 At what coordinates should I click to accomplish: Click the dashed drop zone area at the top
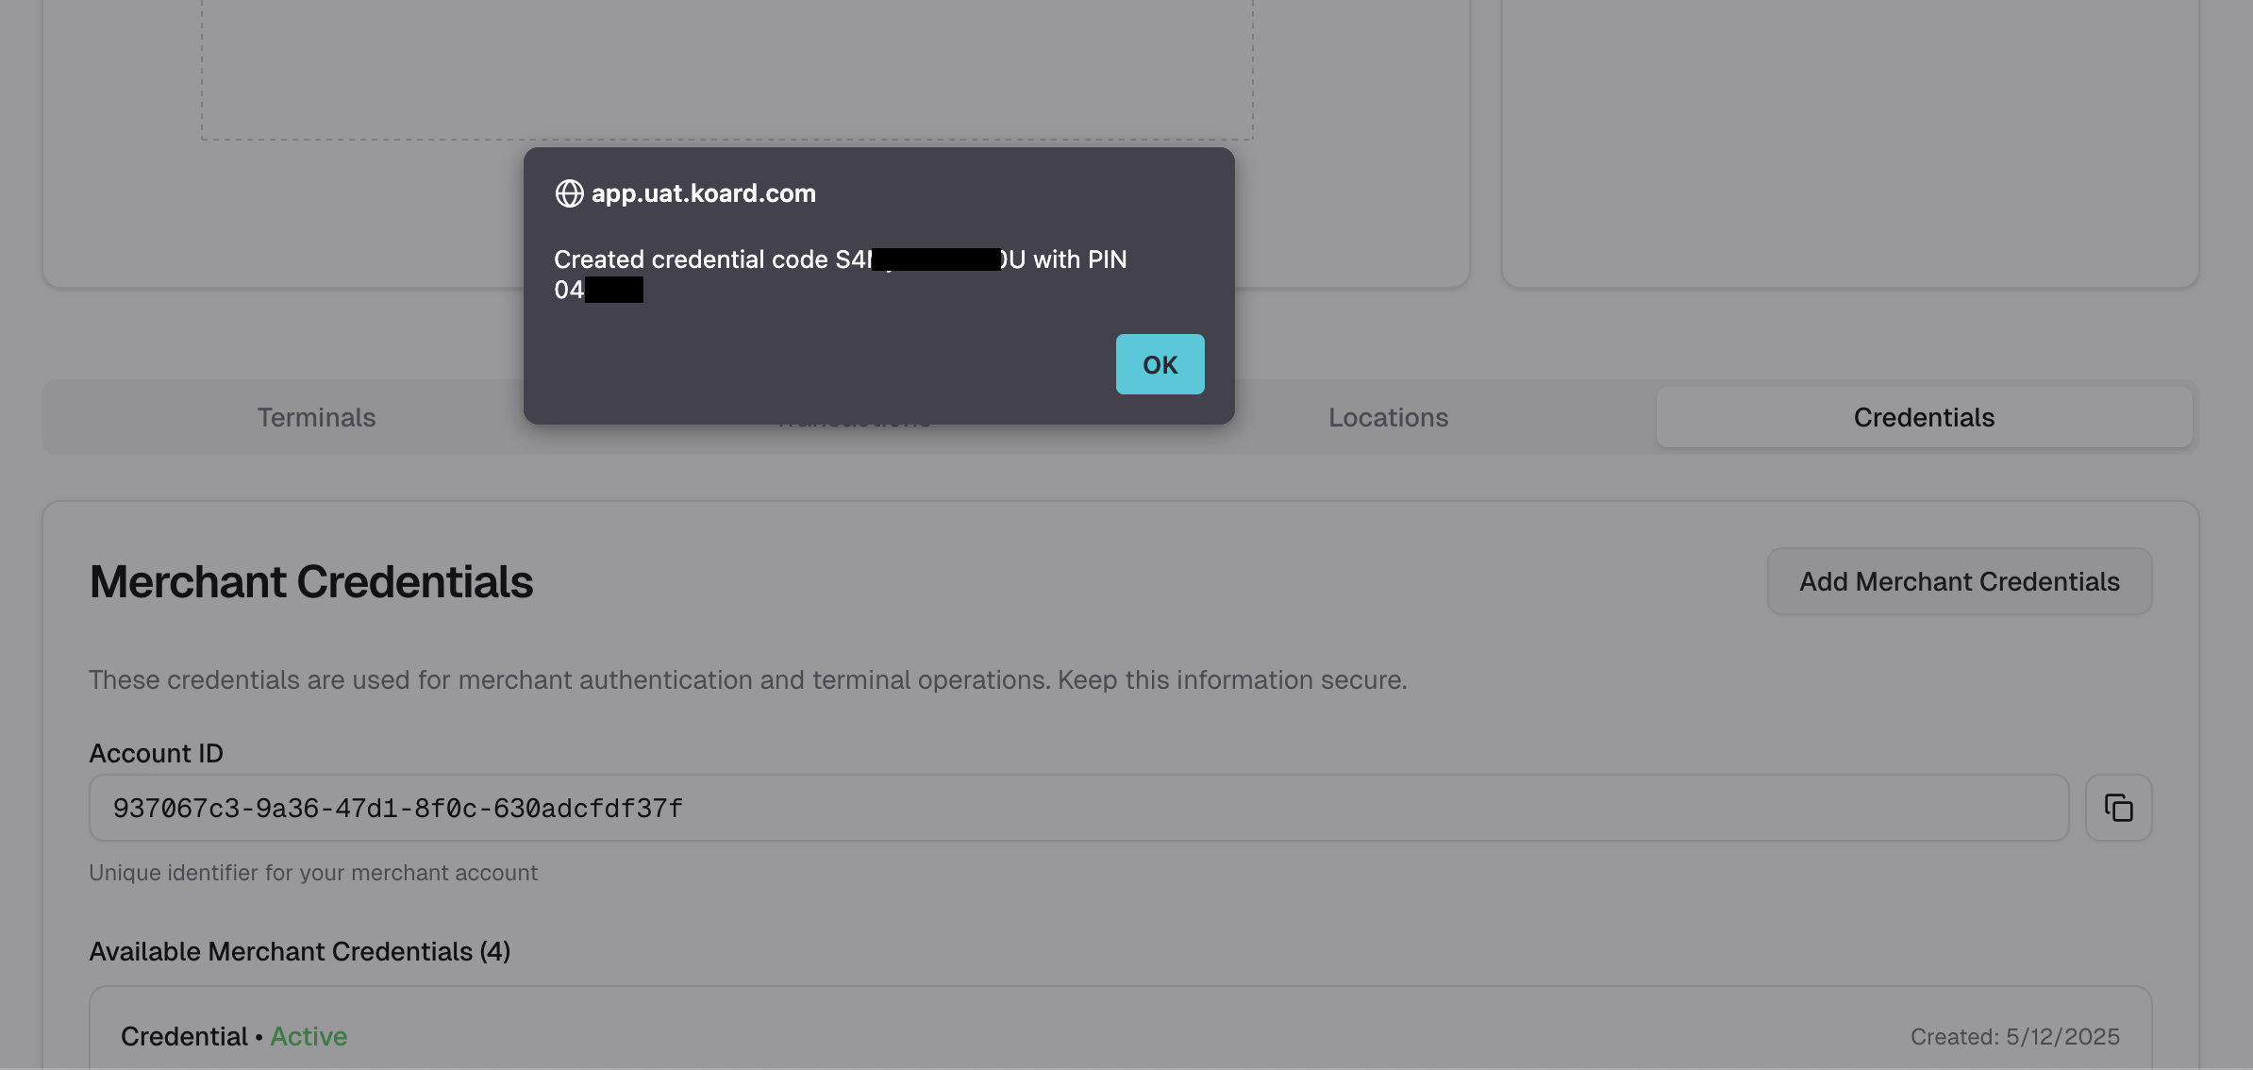click(x=726, y=68)
